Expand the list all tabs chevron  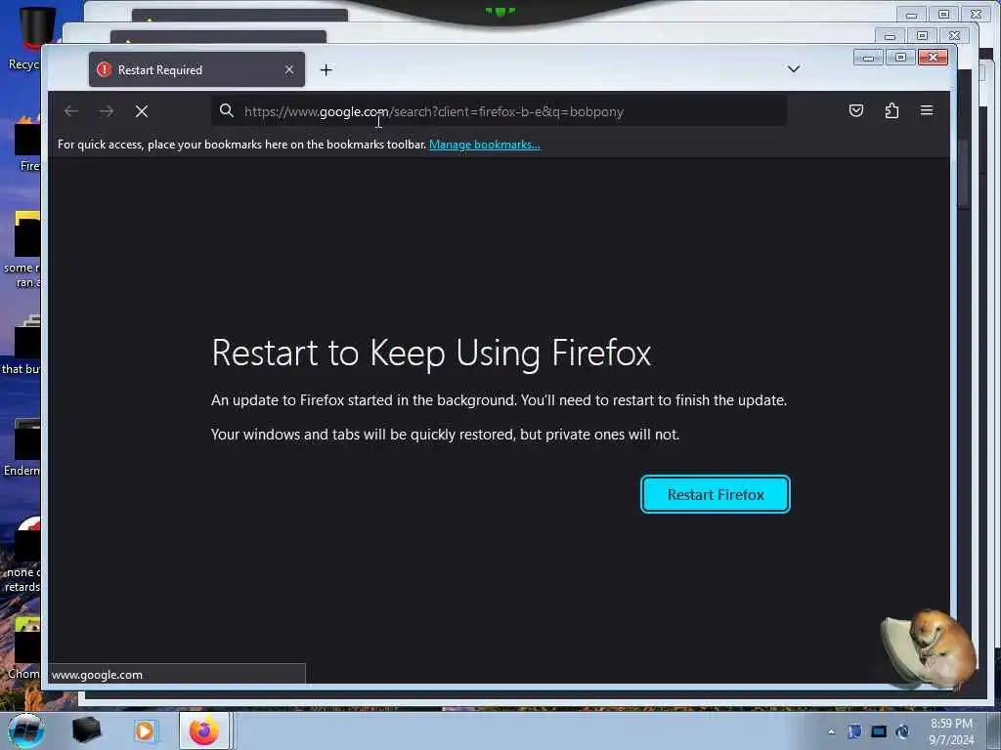(x=794, y=69)
